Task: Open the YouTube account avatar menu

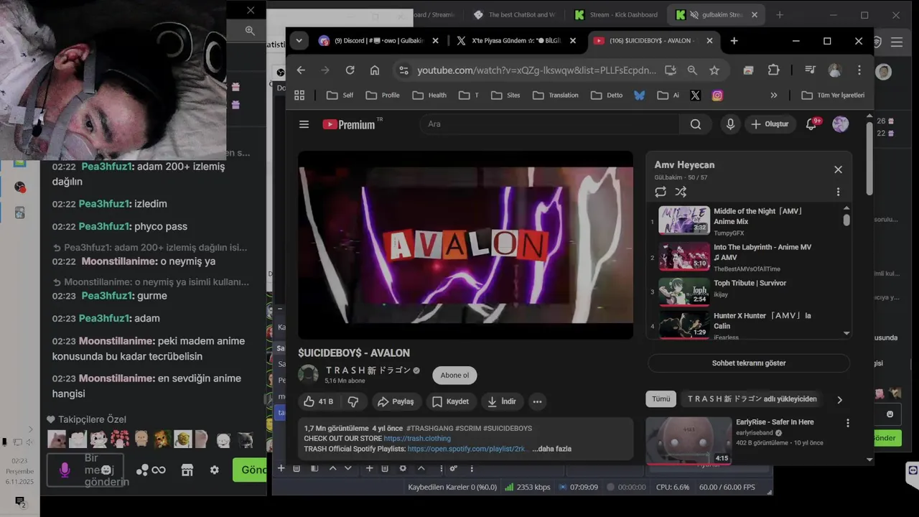Action: [840, 124]
